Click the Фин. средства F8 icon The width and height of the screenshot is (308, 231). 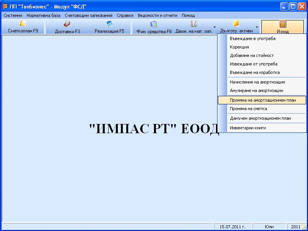154,24
